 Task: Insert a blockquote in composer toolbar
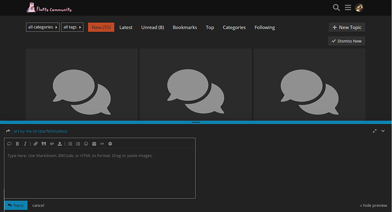pos(44,144)
